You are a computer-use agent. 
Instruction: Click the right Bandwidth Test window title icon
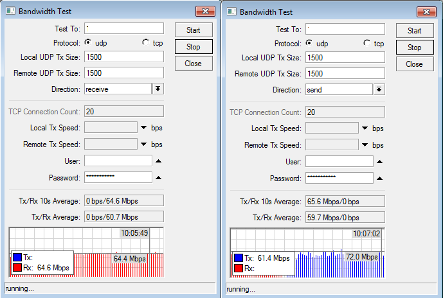pyautogui.click(x=231, y=12)
